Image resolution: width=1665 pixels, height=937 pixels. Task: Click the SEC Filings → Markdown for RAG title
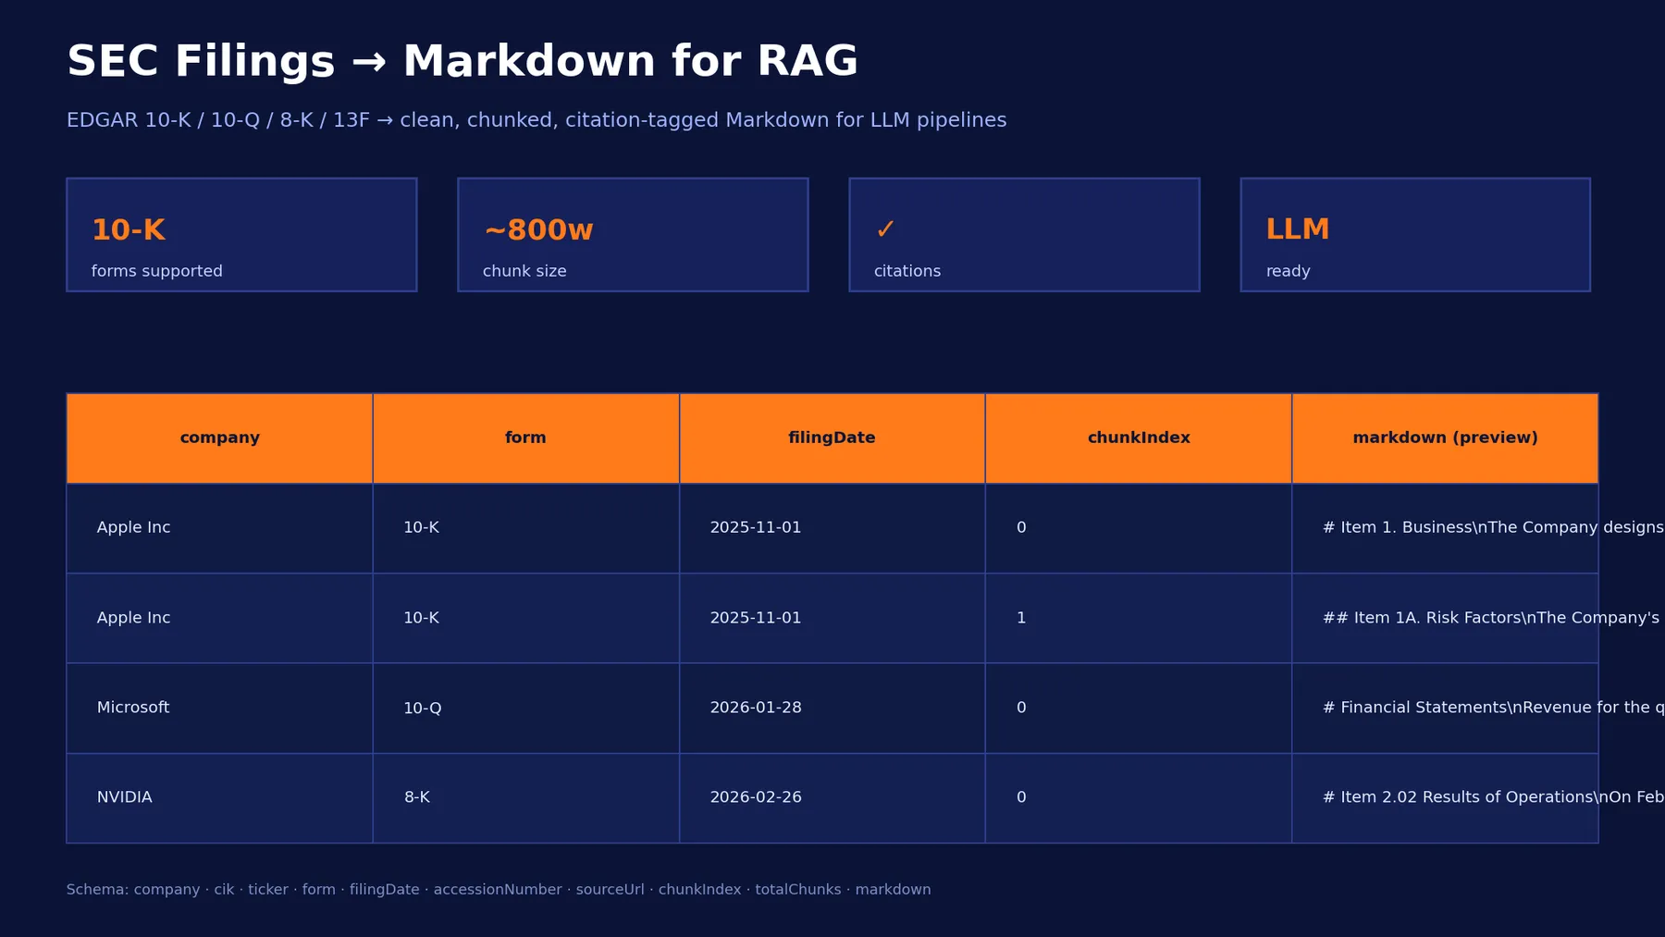pyautogui.click(x=462, y=62)
